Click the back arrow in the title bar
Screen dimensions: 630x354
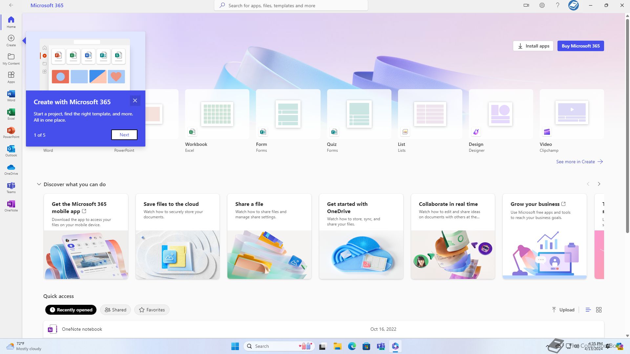coord(11,5)
